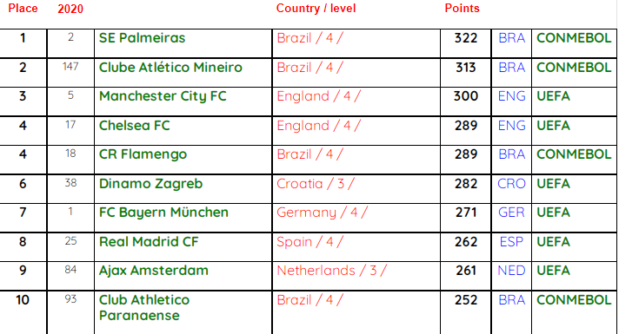Click Chelsea FC in the ranking
The height and width of the screenshot is (334, 619).
pyautogui.click(x=135, y=125)
